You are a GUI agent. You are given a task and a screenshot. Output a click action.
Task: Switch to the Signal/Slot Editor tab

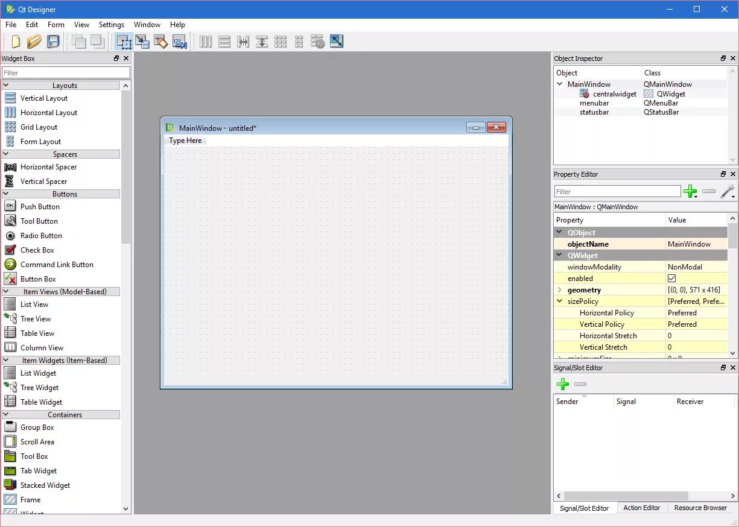click(x=584, y=508)
